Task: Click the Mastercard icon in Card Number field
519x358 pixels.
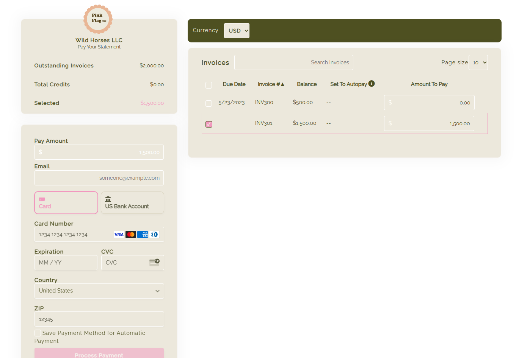Action: [130, 234]
